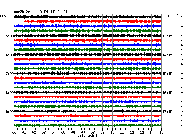Image resolution: width=184 pixels, height=140 pixels.
Task: Select the 18:00 local time label
Action: pyautogui.click(x=9, y=93)
